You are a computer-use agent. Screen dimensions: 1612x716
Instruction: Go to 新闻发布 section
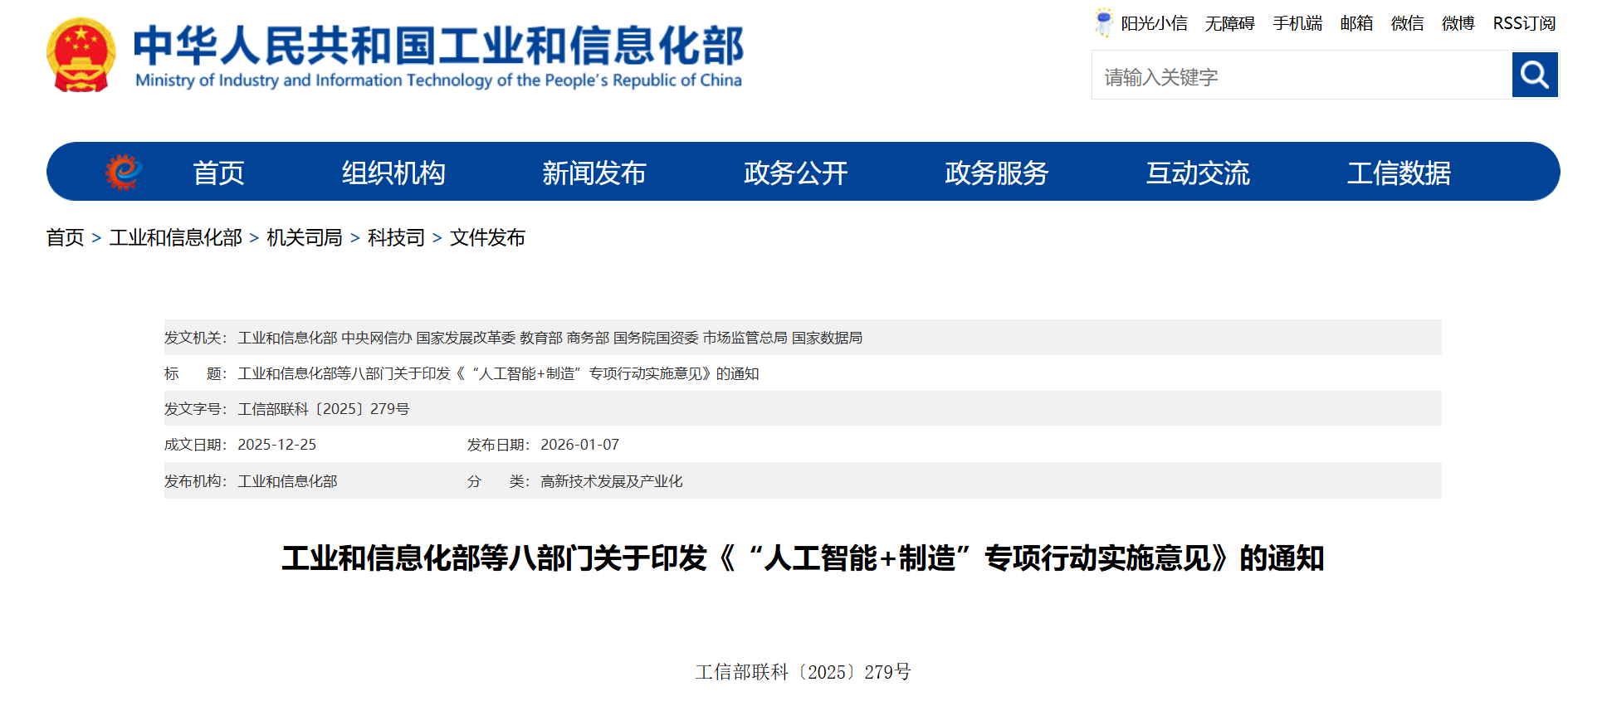click(x=594, y=173)
